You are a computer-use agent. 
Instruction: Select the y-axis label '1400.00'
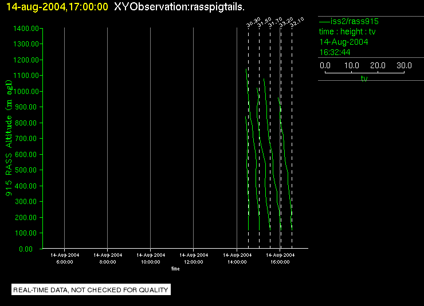[x=26, y=29]
